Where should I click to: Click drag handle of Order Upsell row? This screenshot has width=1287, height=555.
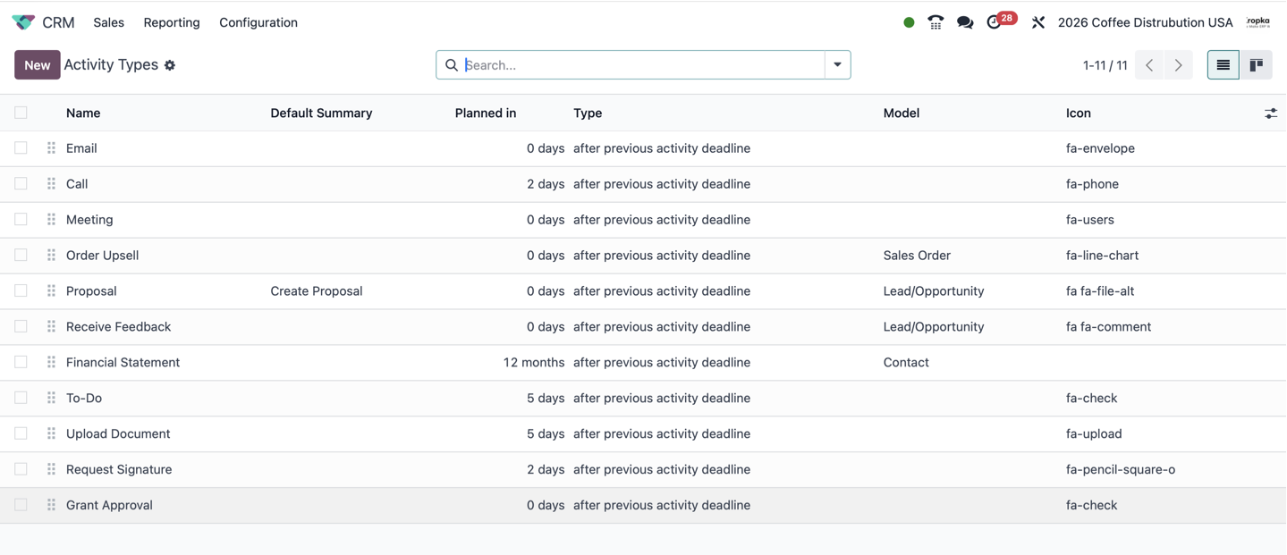click(51, 256)
